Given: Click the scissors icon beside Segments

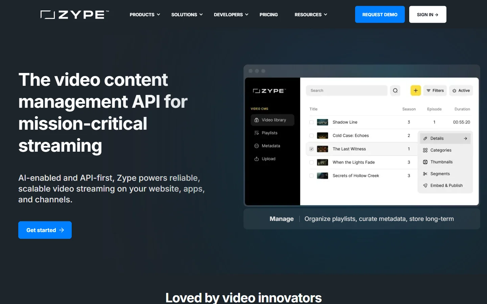Looking at the screenshot, I should (x=425, y=174).
